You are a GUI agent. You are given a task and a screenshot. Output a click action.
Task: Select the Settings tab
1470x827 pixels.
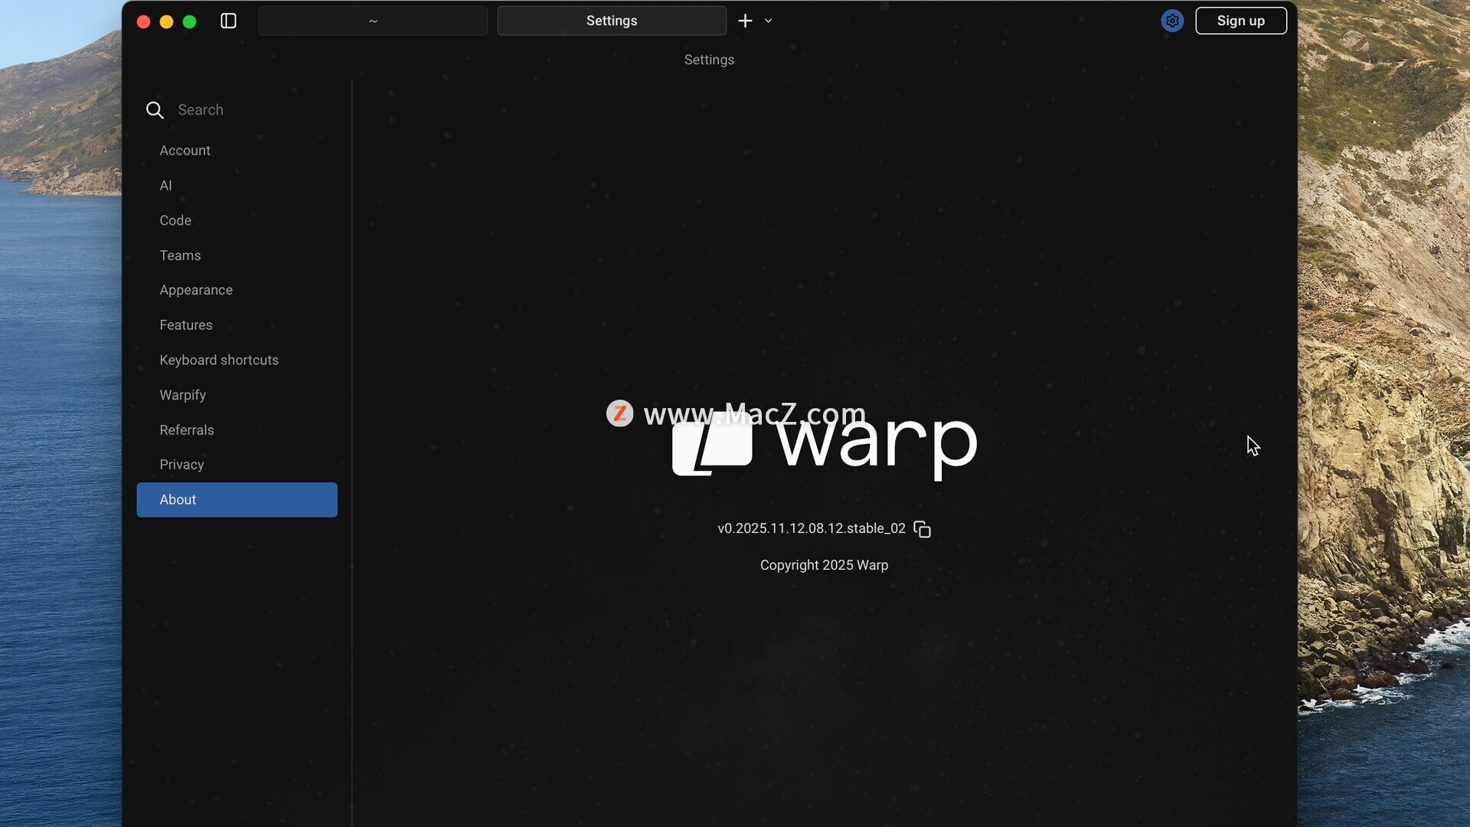611,21
